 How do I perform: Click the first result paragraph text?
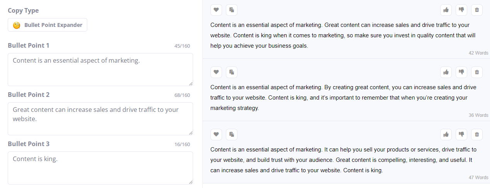tap(340, 35)
